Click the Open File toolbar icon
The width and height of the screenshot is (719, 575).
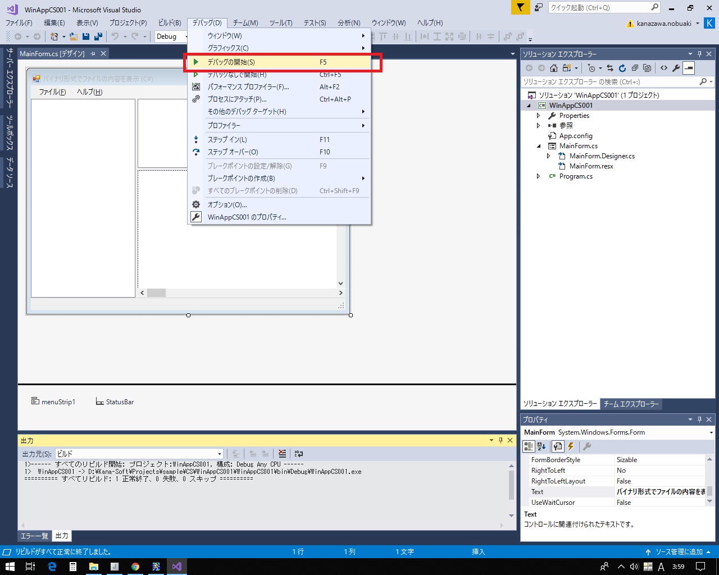click(x=73, y=36)
